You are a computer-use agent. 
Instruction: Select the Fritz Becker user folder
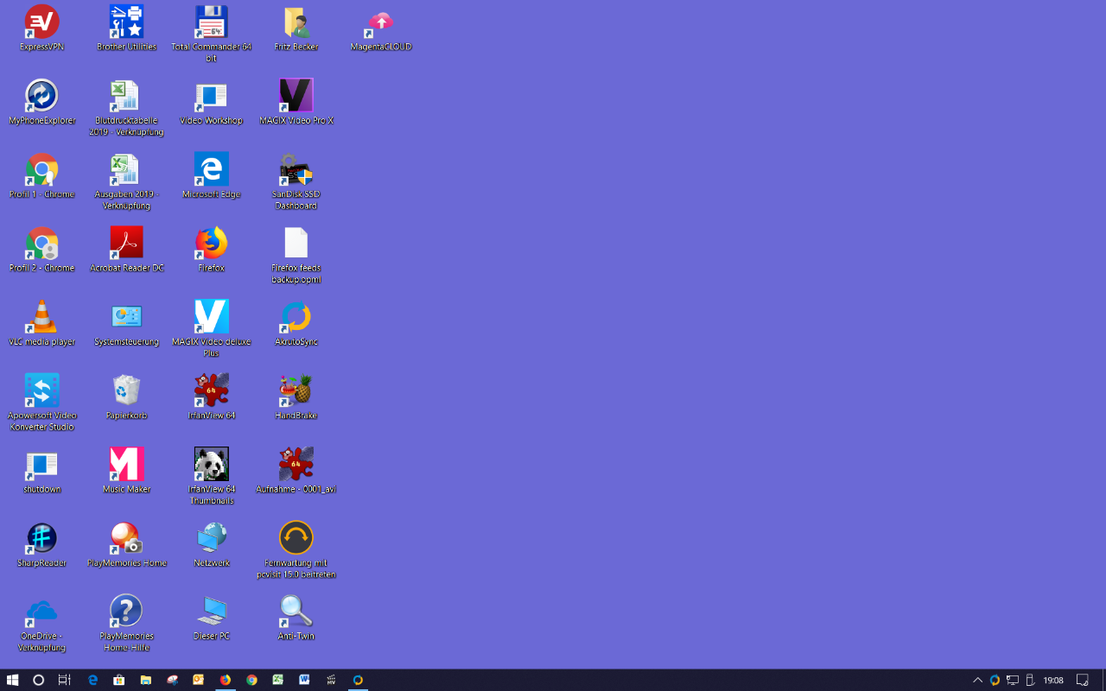296,22
